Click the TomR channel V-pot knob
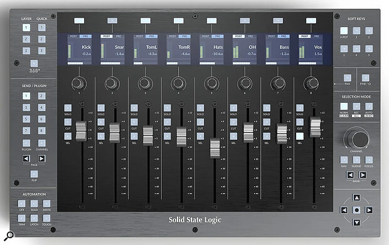This screenshot has height=245, width=389. tap(179, 83)
